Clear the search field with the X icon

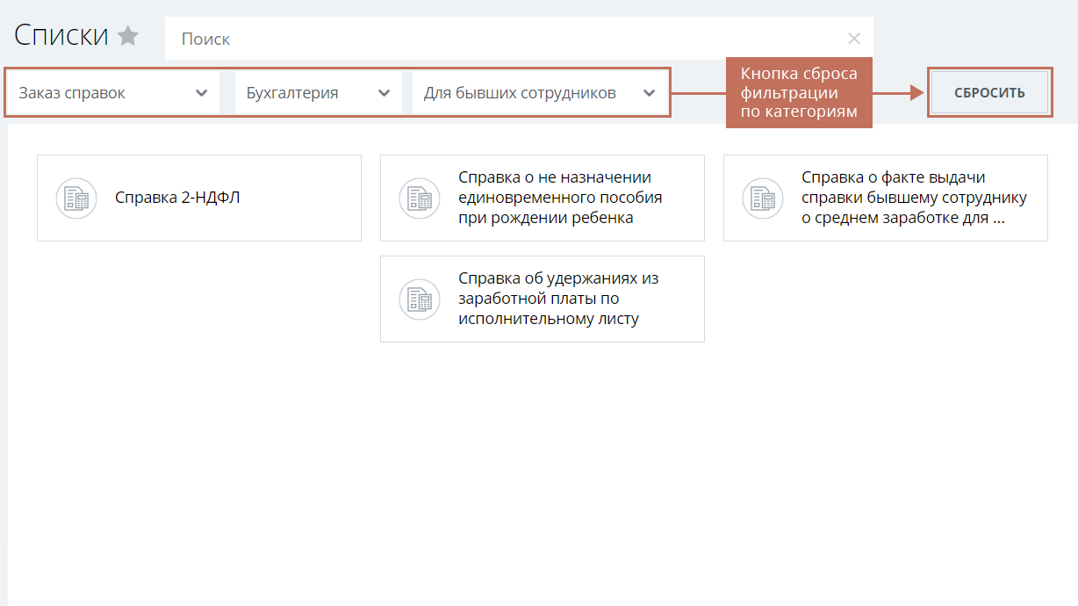[x=853, y=39]
